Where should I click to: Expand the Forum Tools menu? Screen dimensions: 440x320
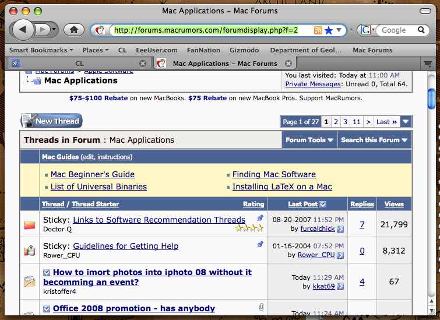click(x=309, y=140)
